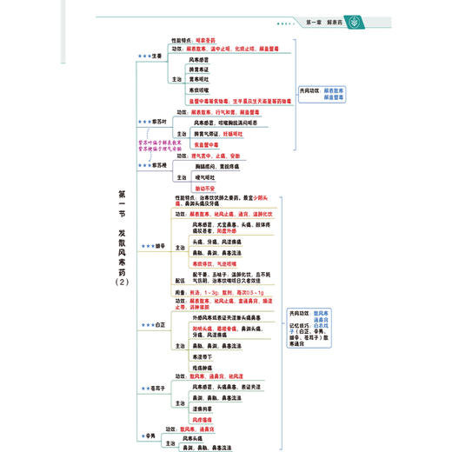Viewport: 452px width, 452px height.
Task: Click the three stars beside 白芷
Action: 148,325
